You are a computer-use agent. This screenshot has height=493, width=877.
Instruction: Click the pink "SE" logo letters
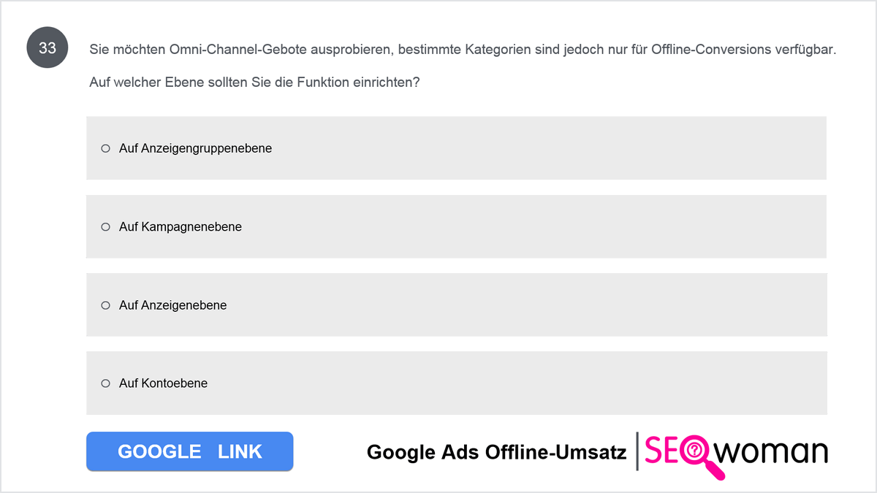pyautogui.click(x=661, y=452)
